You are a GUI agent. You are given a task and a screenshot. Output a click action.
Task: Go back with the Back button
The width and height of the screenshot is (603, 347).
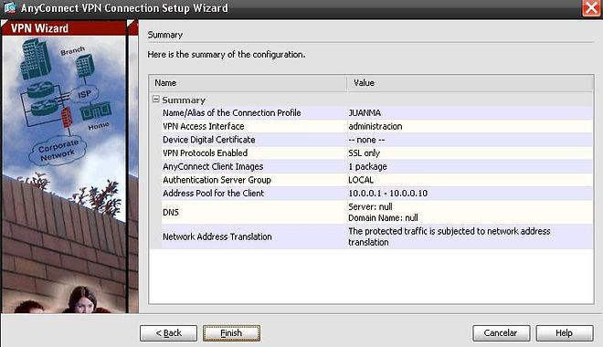[x=168, y=332]
